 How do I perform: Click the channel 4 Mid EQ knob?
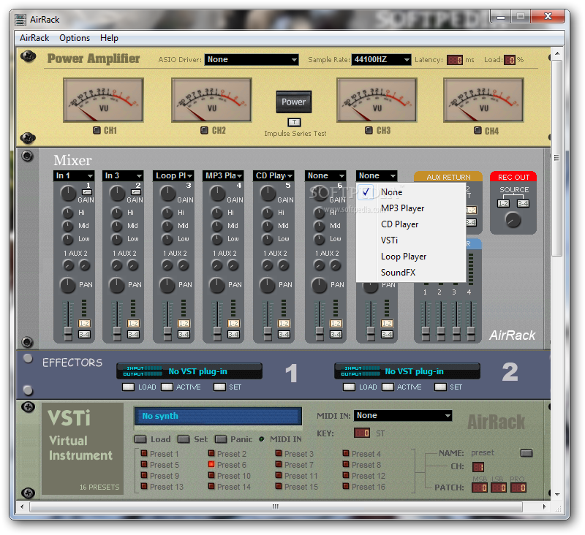coord(217,226)
